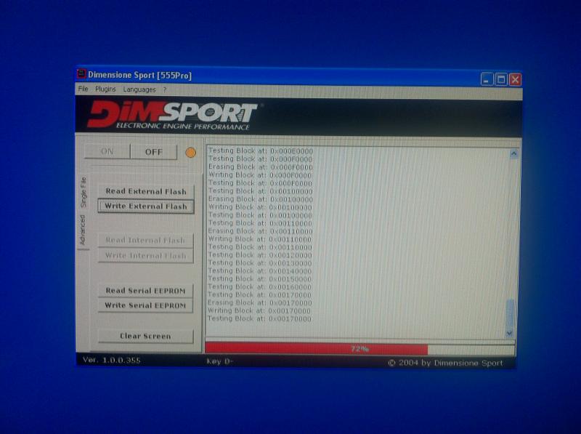Image resolution: width=581 pixels, height=434 pixels.
Task: Click Write Serial EEPROM button
Action: (146, 305)
